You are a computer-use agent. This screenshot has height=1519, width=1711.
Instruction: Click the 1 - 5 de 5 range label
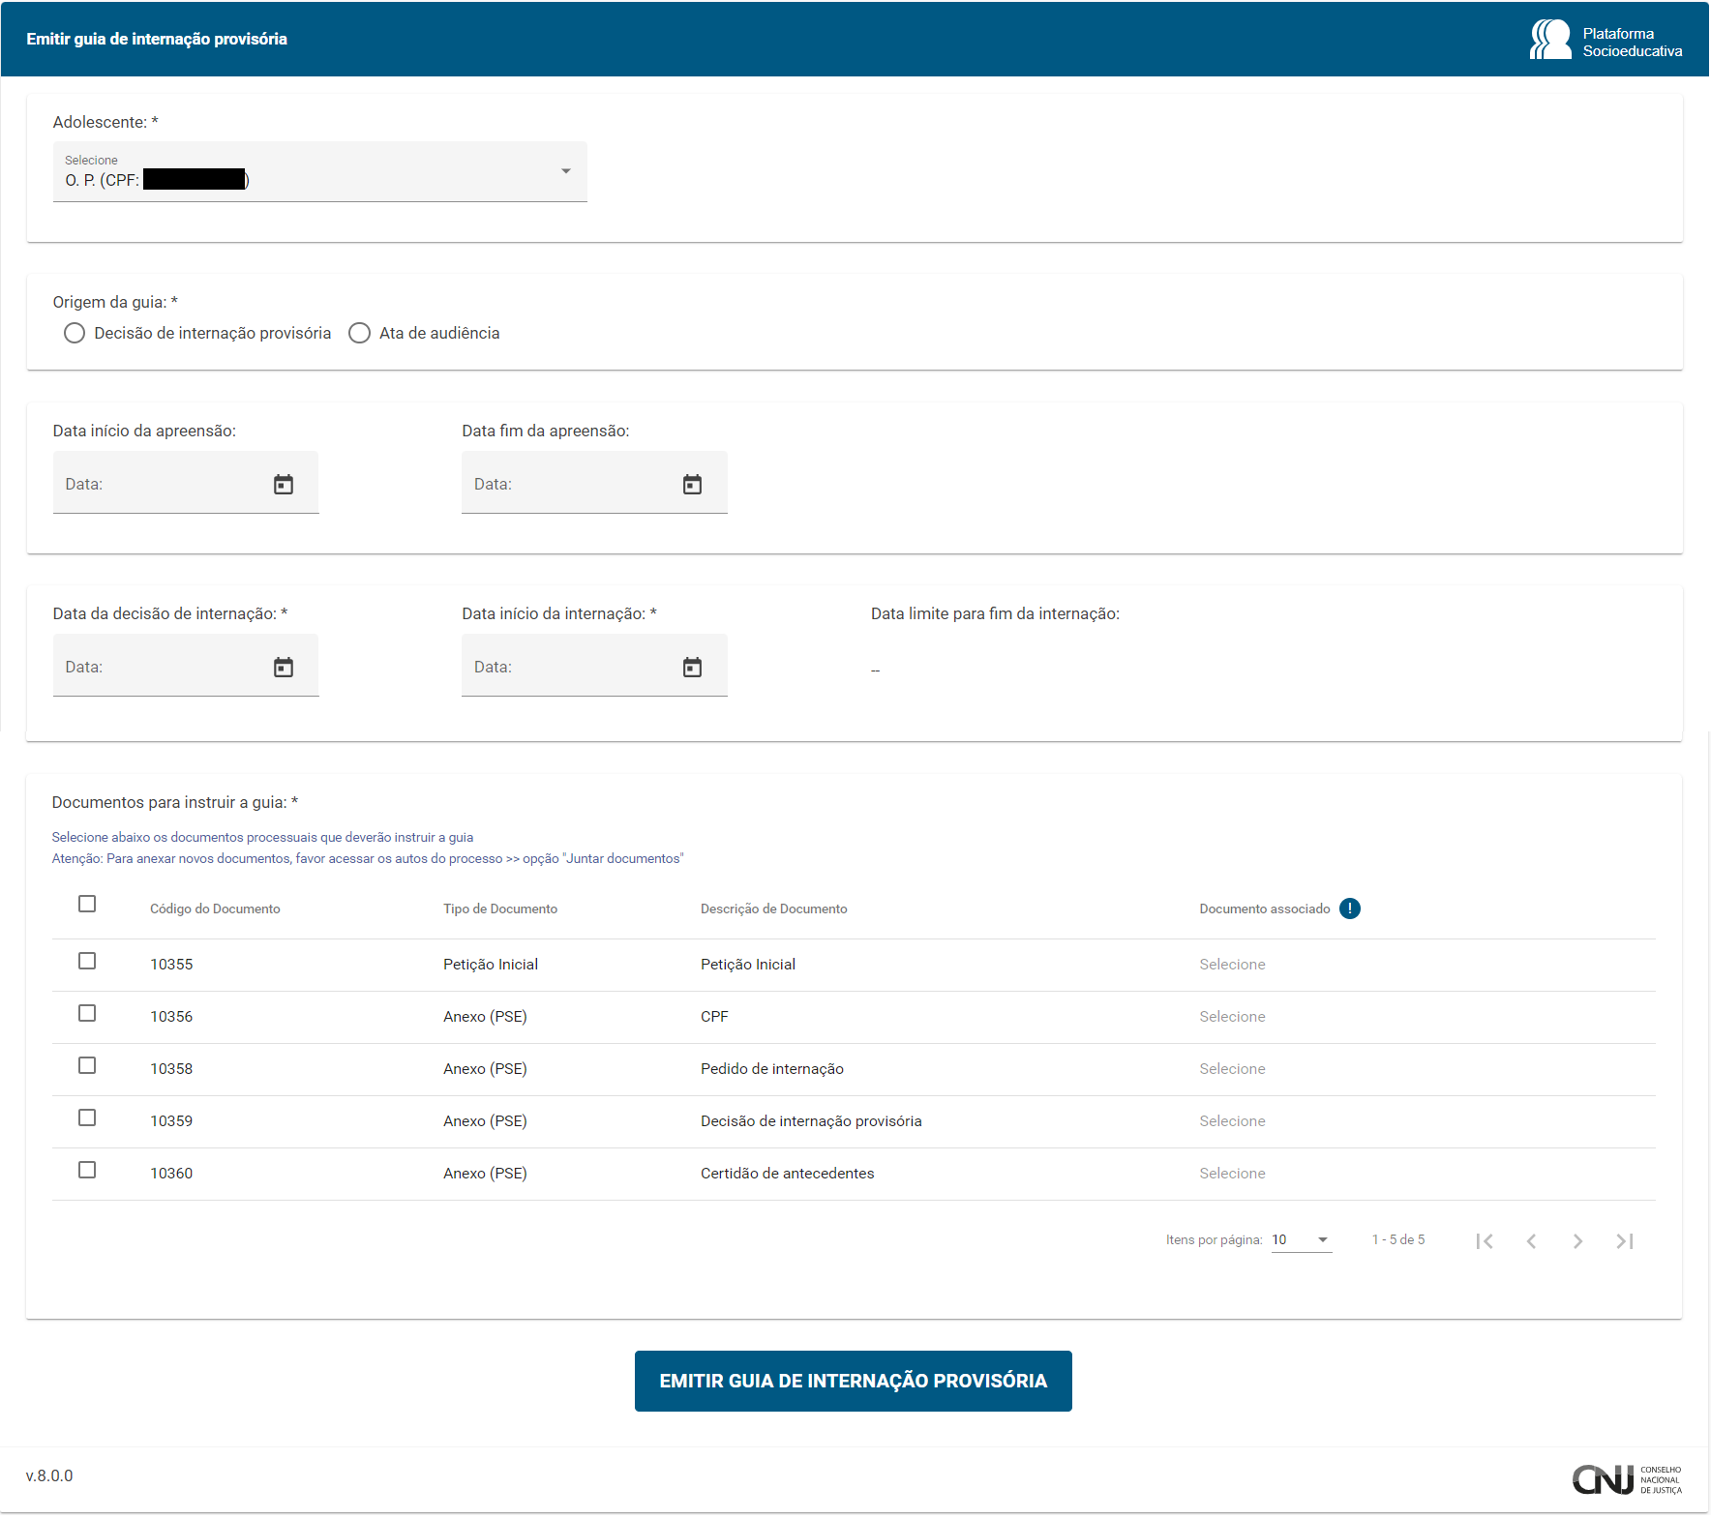(1398, 1240)
